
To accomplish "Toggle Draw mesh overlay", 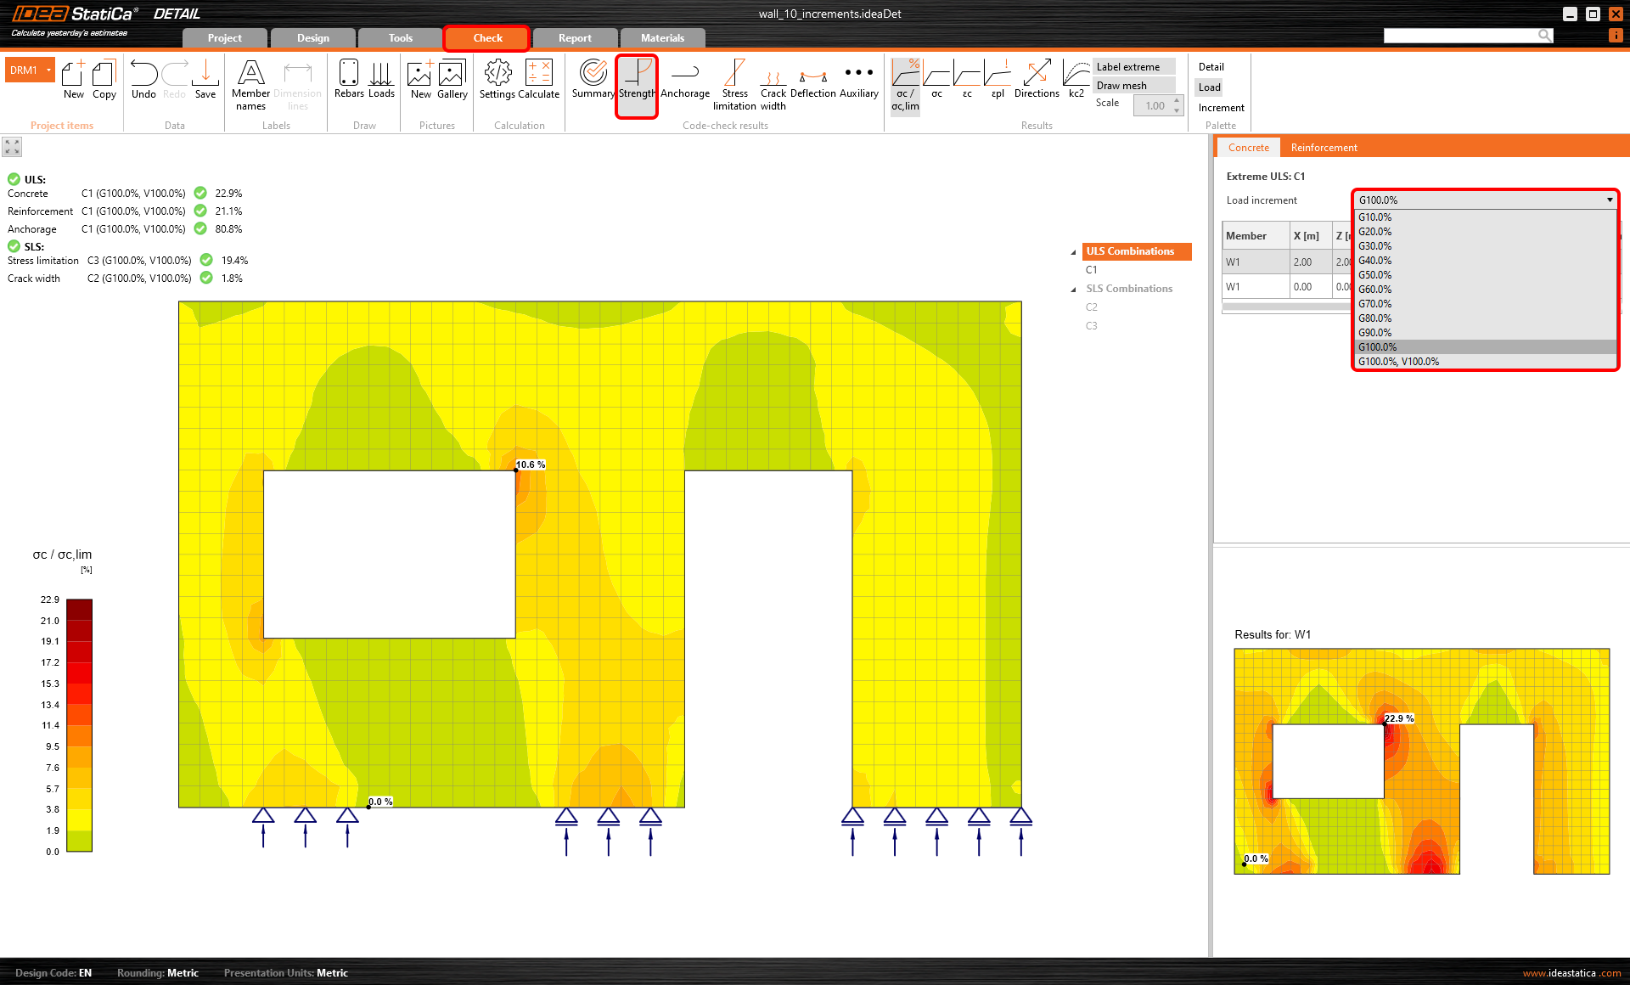I will click(x=1133, y=85).
